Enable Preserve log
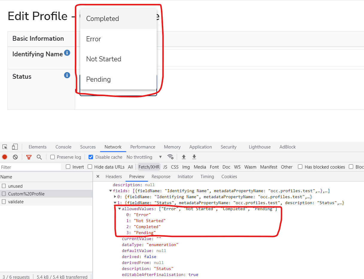The width and height of the screenshot is (364, 279). (x=52, y=157)
